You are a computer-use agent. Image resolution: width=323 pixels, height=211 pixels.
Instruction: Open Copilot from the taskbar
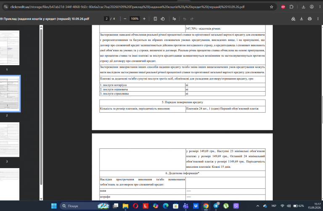(x=156, y=206)
